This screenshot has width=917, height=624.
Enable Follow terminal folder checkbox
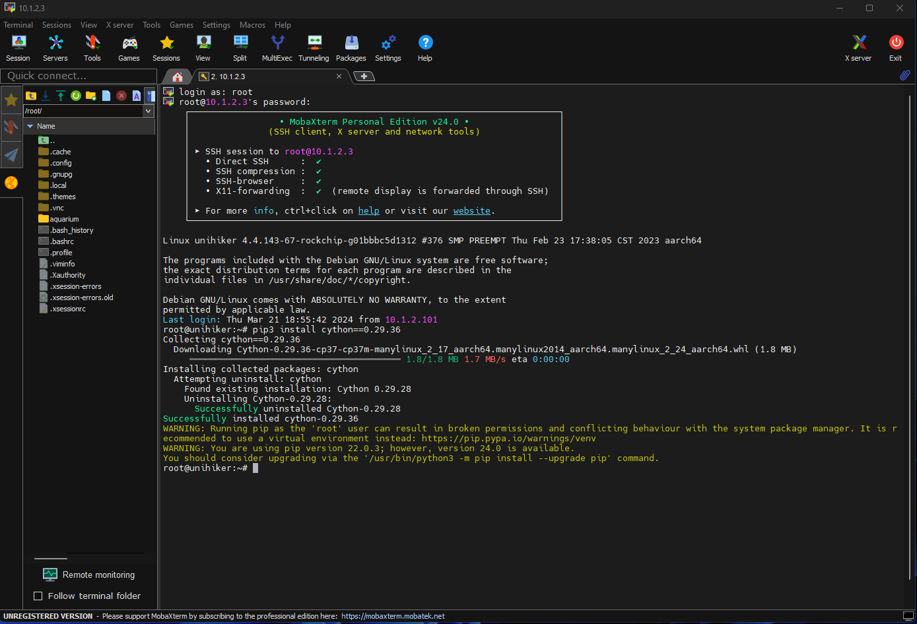[38, 596]
